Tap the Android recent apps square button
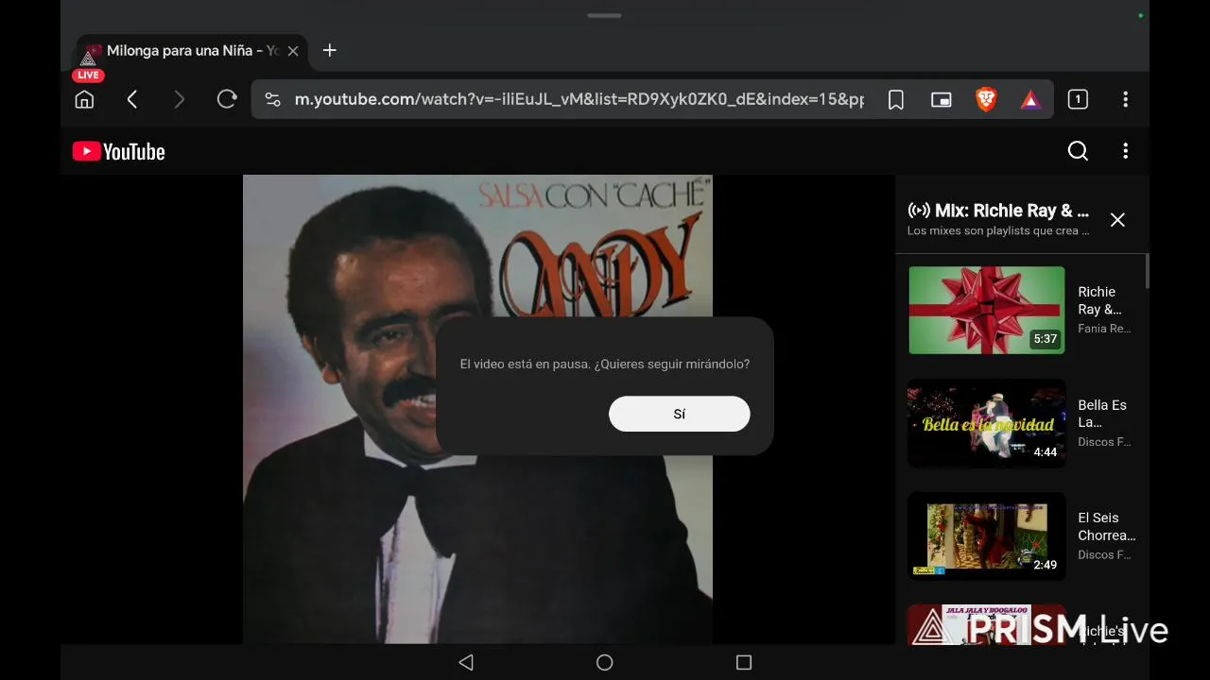This screenshot has height=680, width=1210. point(744,663)
